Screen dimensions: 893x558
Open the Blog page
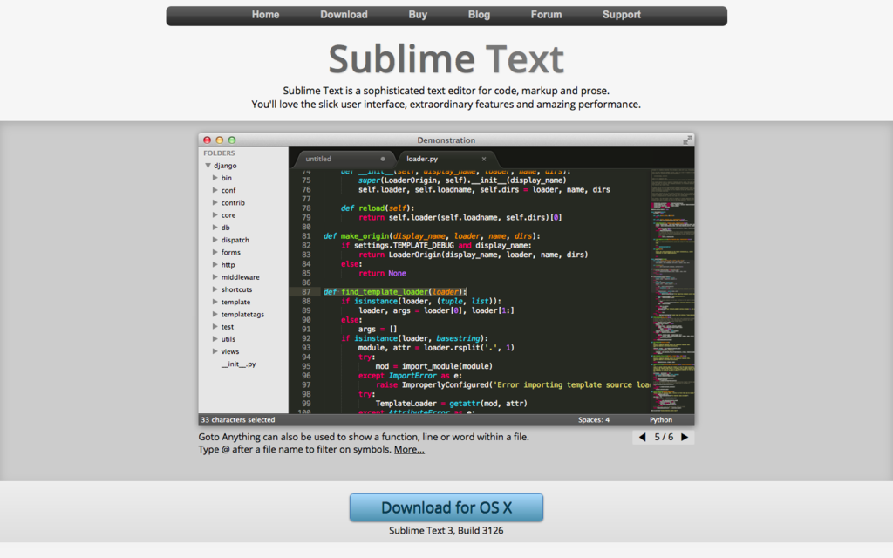pyautogui.click(x=479, y=15)
